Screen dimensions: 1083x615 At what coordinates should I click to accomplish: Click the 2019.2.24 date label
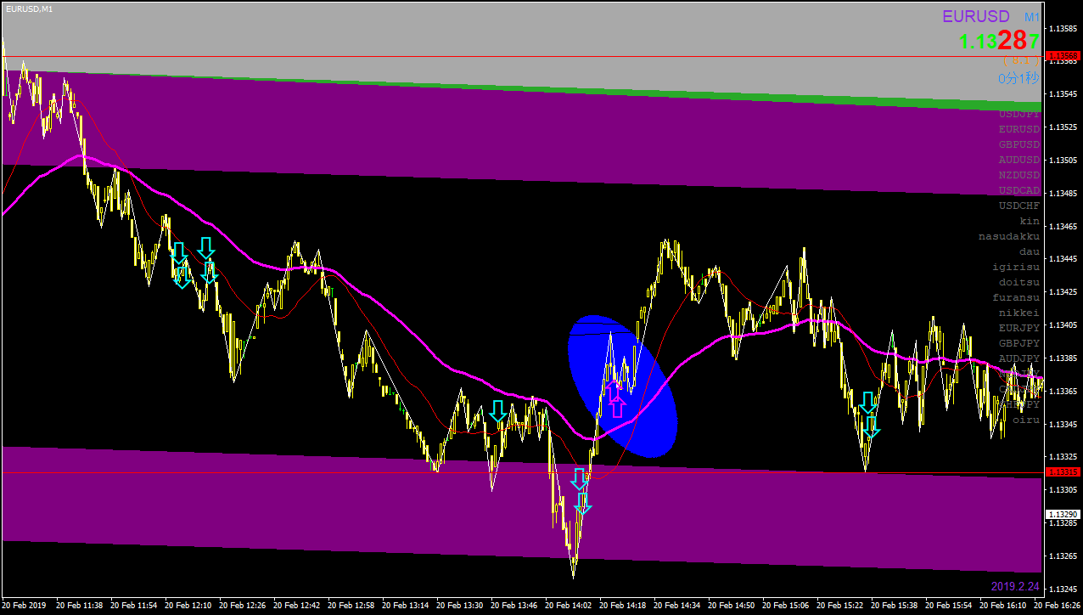click(x=1015, y=586)
